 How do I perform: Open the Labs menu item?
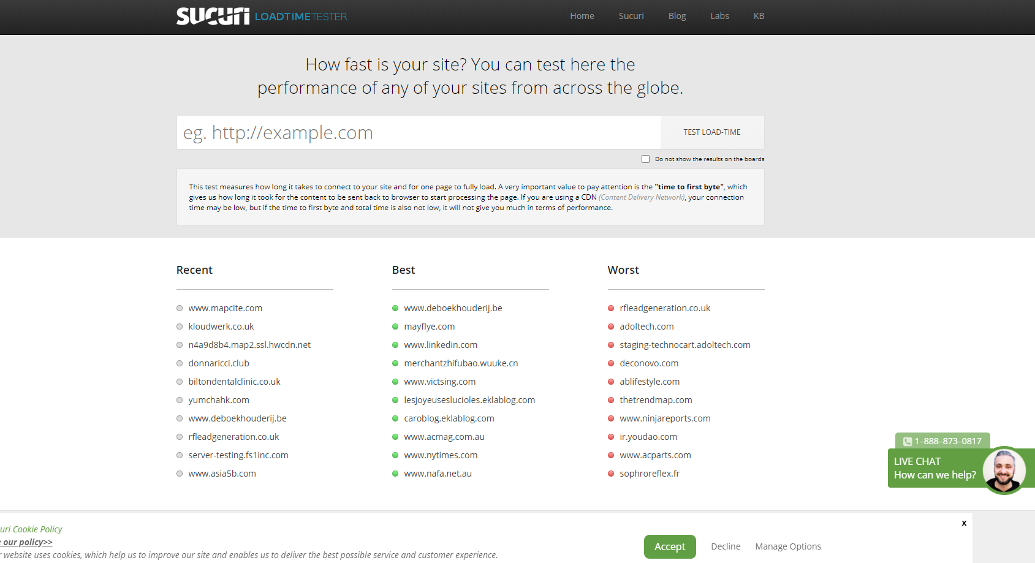[x=719, y=16]
